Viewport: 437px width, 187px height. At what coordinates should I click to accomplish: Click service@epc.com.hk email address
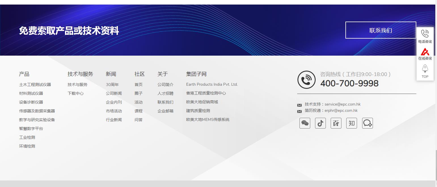[x=343, y=104]
